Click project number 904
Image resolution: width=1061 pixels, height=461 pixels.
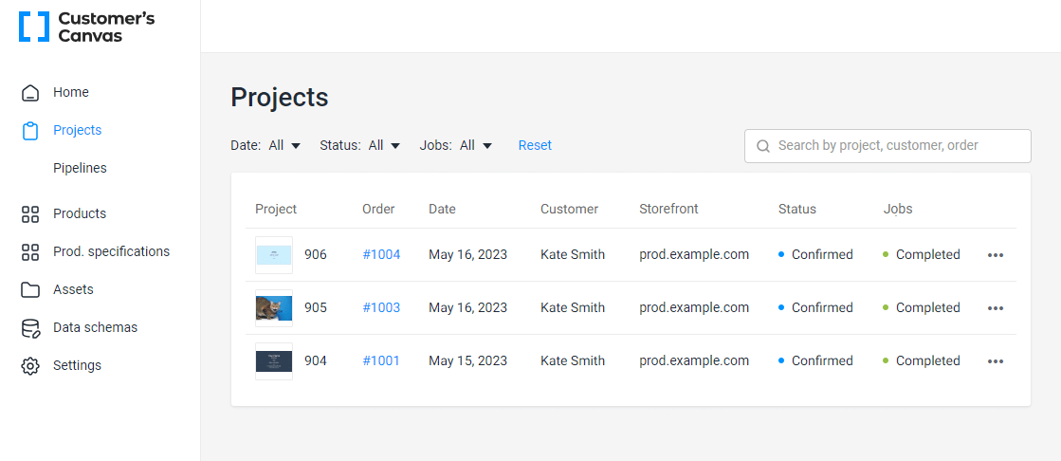pos(316,360)
